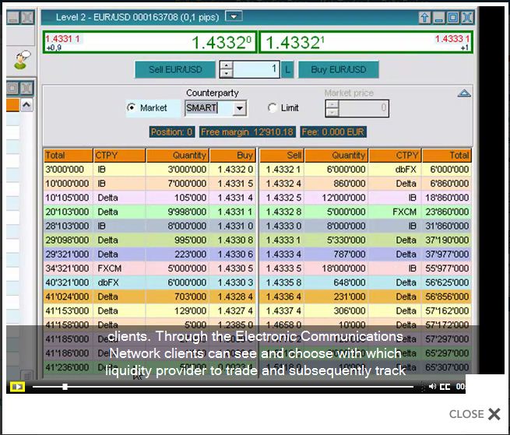The width and height of the screenshot is (510, 435).
Task: Increase the trade quantity using the up stepper
Action: 227,65
